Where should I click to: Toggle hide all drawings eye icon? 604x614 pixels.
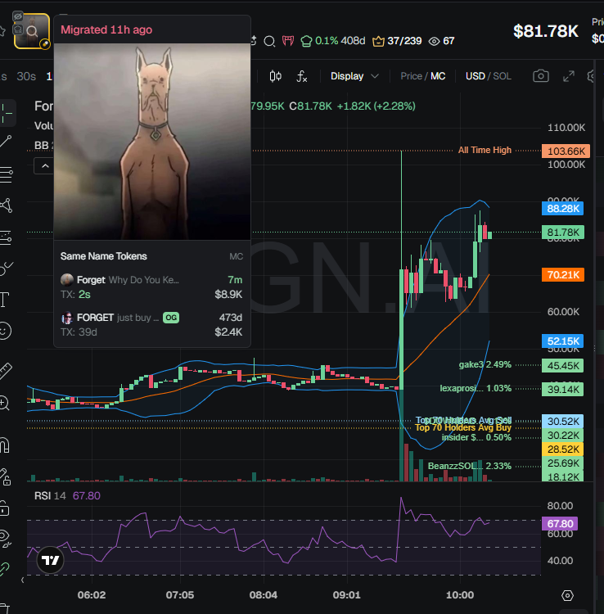click(5, 538)
